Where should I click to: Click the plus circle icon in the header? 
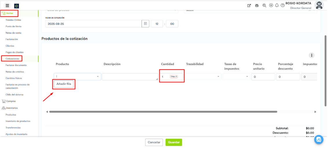click(271, 5)
